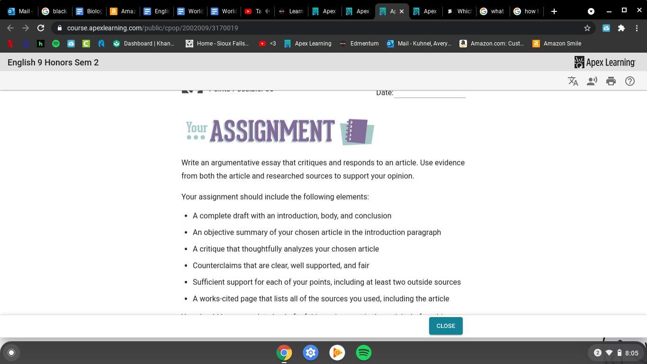Switch to the Biology Google Doc tab
Image resolution: width=647 pixels, height=364 pixels.
(x=89, y=11)
